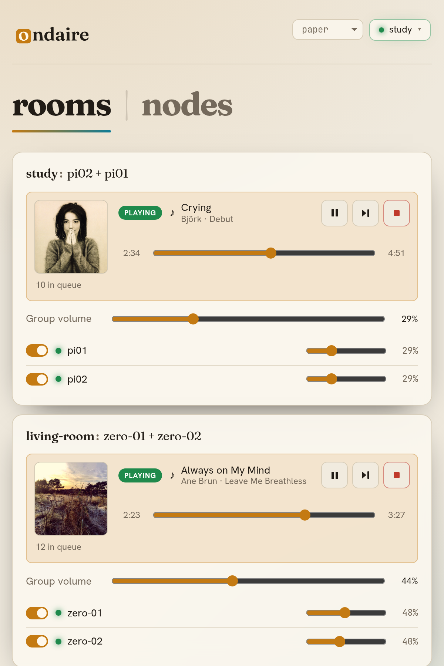Stop playback in living-room
The width and height of the screenshot is (444, 666).
click(x=397, y=475)
